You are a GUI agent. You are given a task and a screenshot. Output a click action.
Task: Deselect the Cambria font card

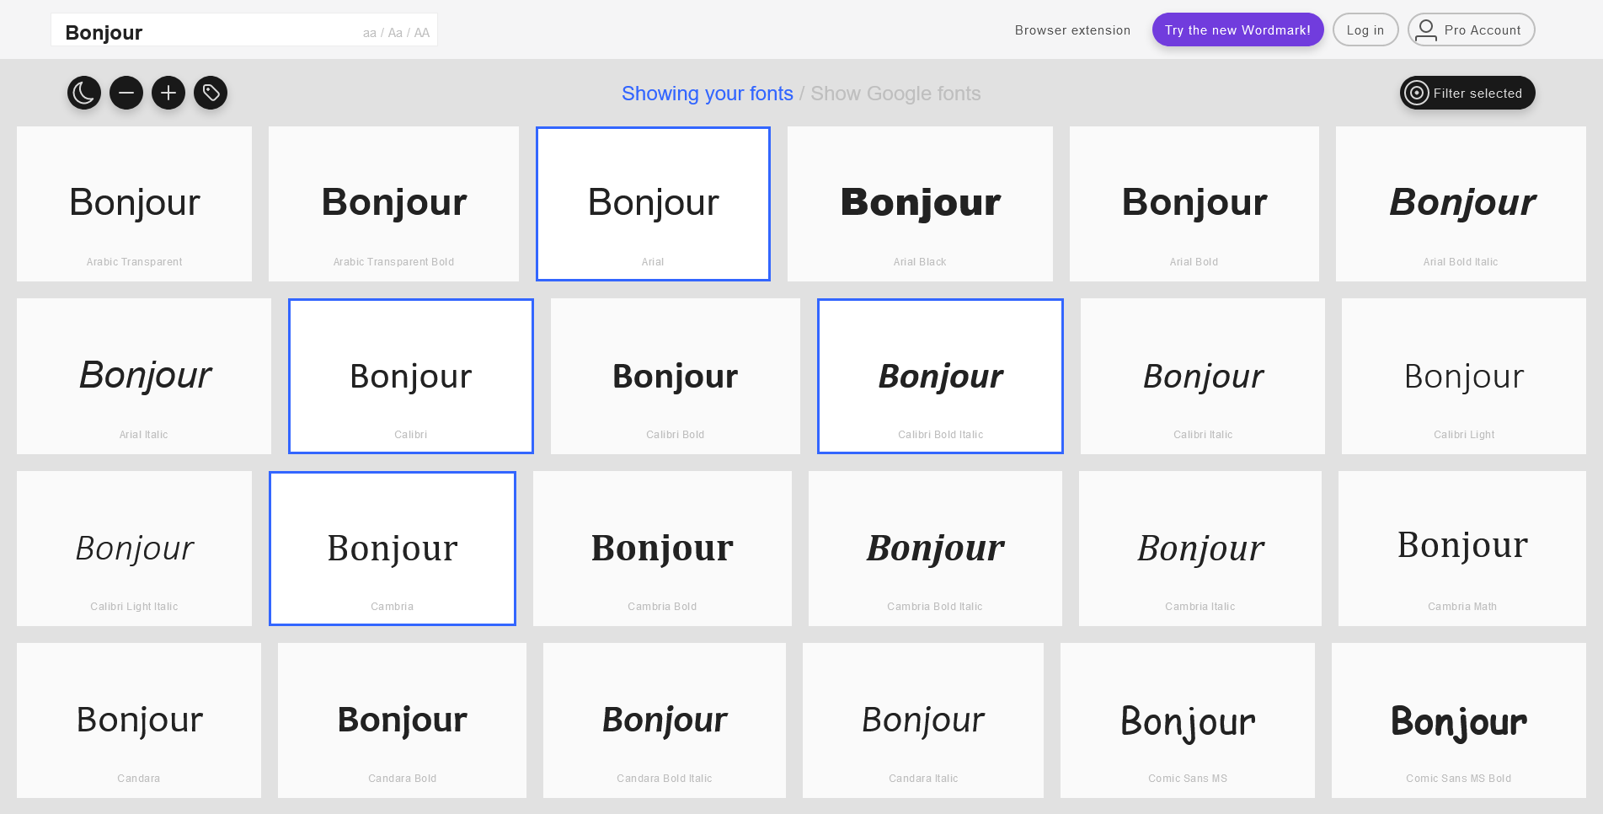tap(393, 549)
